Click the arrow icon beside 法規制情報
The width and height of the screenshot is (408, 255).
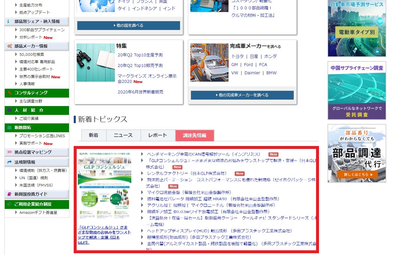[x=9, y=162]
